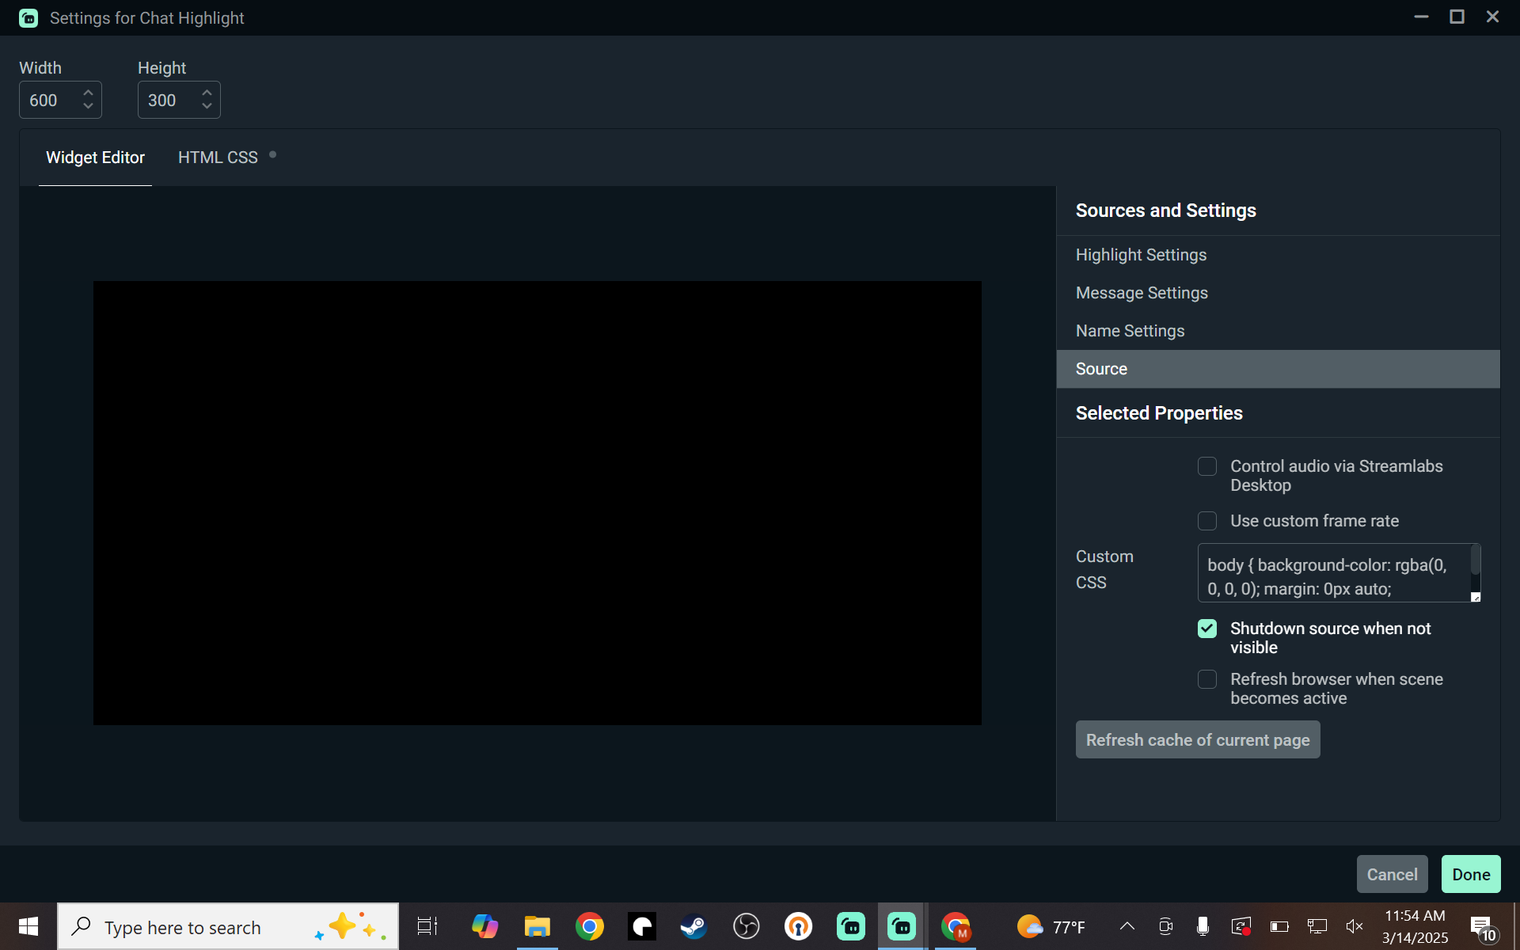Enable Refresh browser when scene becomes active

(1206, 679)
